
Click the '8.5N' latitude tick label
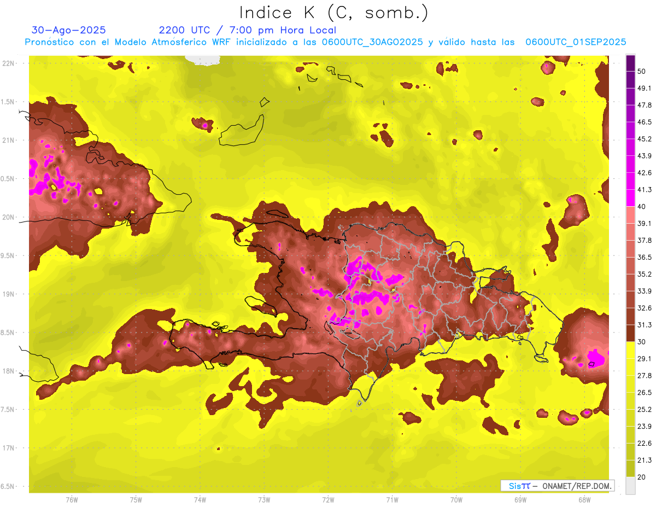coord(8,333)
